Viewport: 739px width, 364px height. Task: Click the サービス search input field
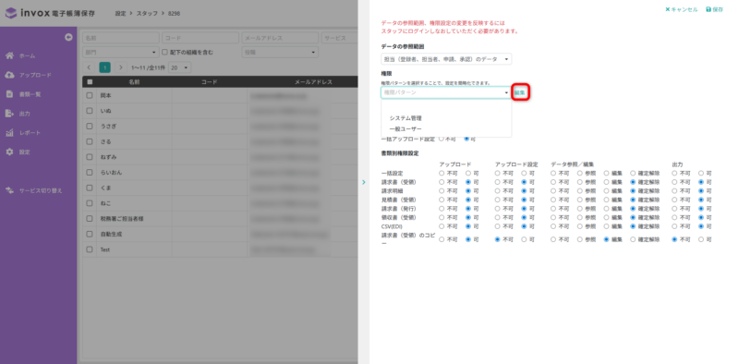click(340, 38)
